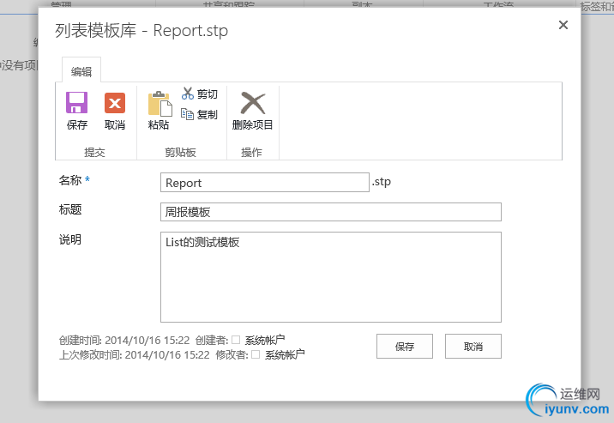This screenshot has height=423, width=614.
Task: Click the bottom 取消 button
Action: pos(473,347)
